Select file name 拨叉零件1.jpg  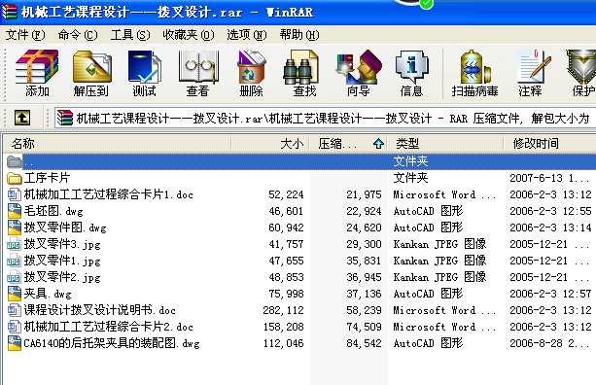click(62, 261)
